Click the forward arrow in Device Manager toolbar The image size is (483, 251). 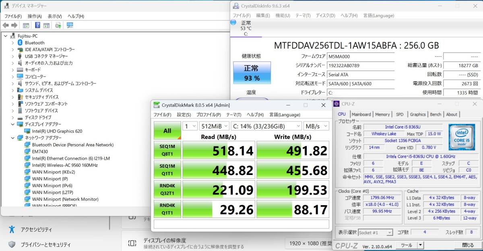[x=14, y=25]
